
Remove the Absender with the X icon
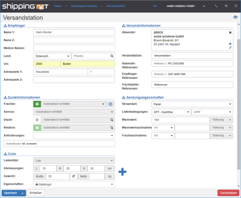pyautogui.click(x=230, y=32)
